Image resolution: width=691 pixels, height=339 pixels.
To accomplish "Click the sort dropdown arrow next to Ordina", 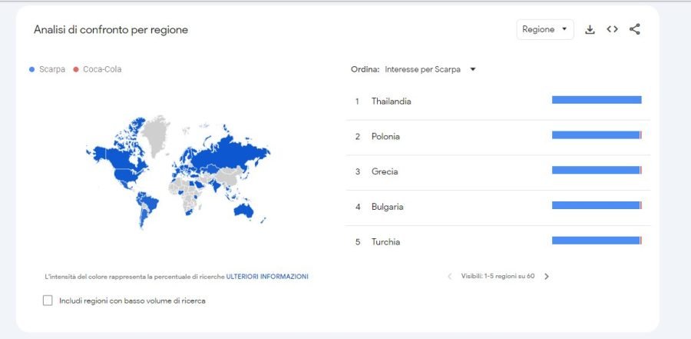I will [473, 69].
